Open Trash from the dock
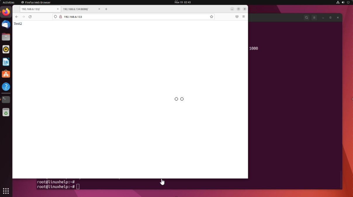 6,112
